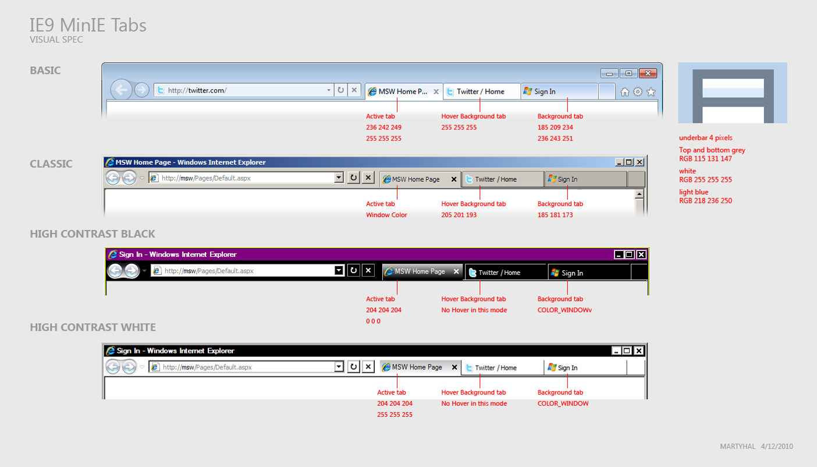
Task: Open address dropdown in High Contrast White window
Action: pos(339,367)
